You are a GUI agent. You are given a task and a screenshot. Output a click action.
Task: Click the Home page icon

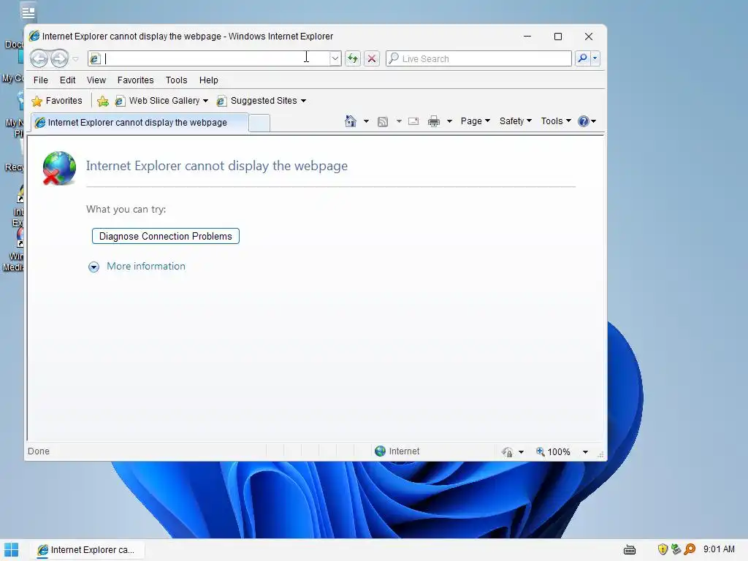tap(351, 121)
